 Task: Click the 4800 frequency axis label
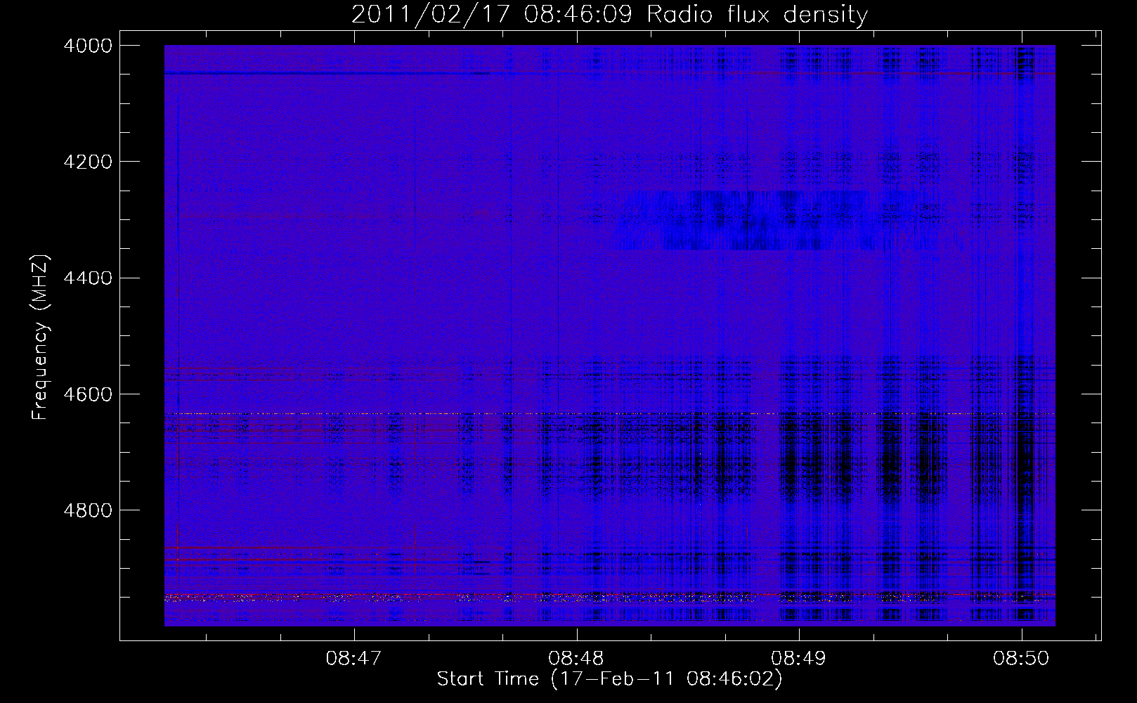click(88, 510)
